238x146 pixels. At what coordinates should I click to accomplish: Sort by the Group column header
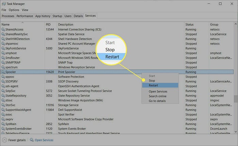(x=221, y=24)
